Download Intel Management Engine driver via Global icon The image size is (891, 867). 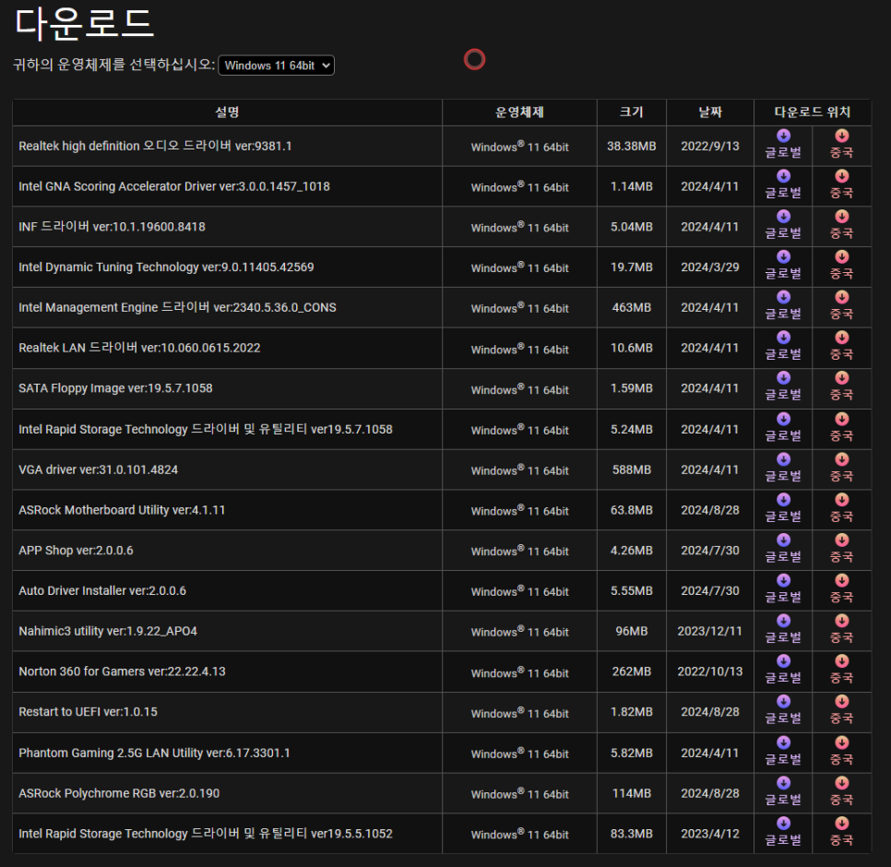[784, 297]
